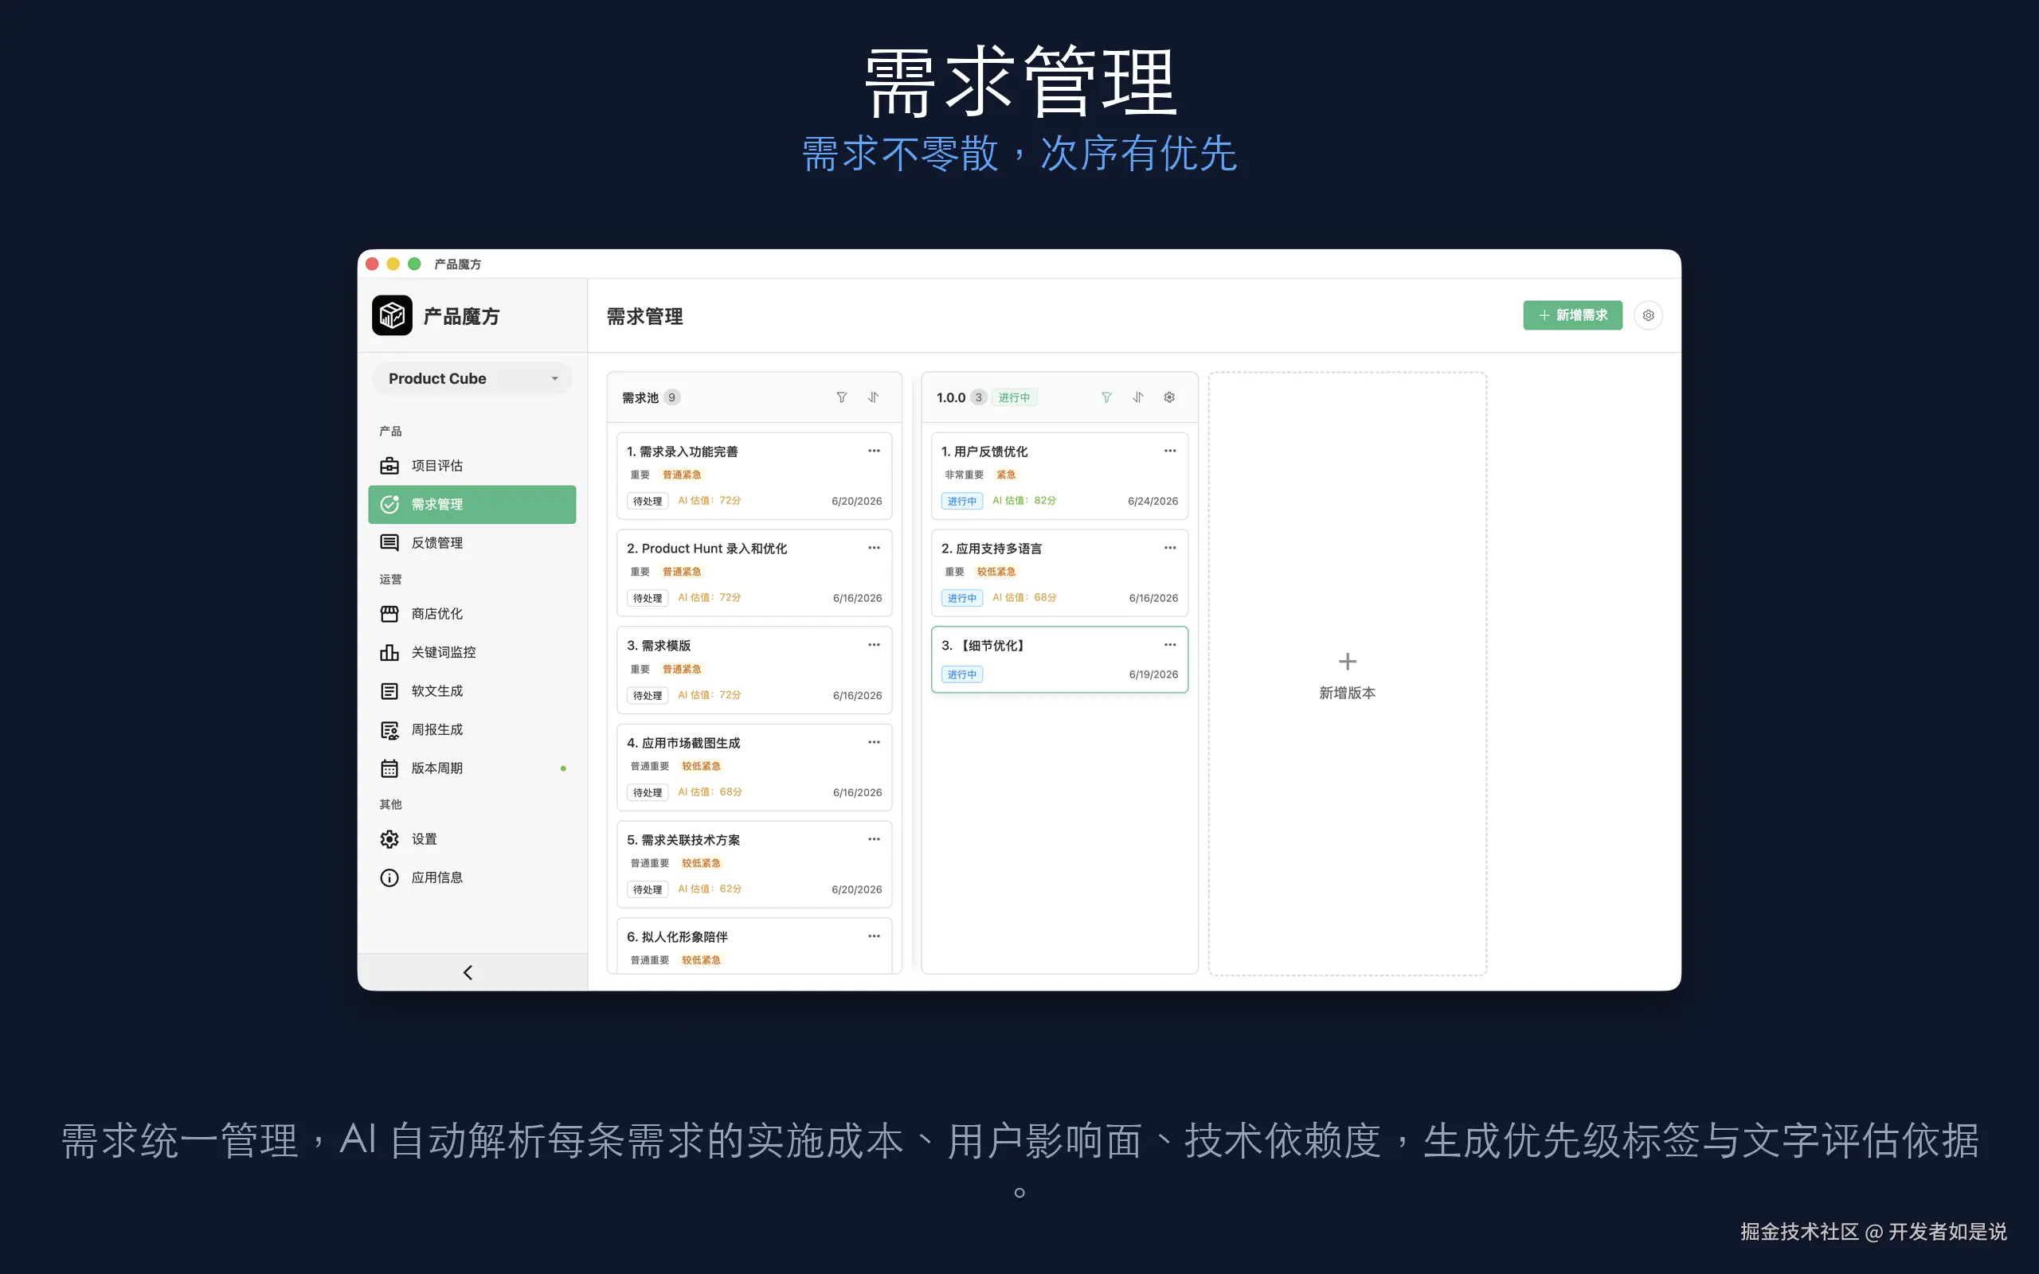Sort the 1.0.0 version column
This screenshot has height=1274, width=2039.
click(x=1138, y=397)
